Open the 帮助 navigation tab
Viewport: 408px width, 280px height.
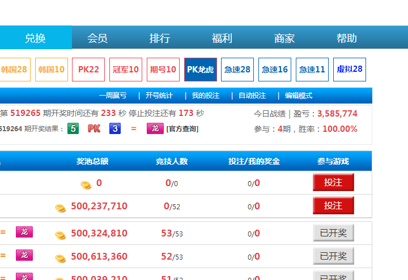[347, 38]
